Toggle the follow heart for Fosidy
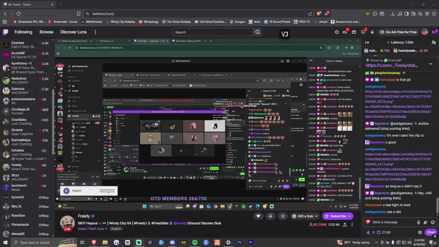Screen dimensions: 439x247 (258, 216)
